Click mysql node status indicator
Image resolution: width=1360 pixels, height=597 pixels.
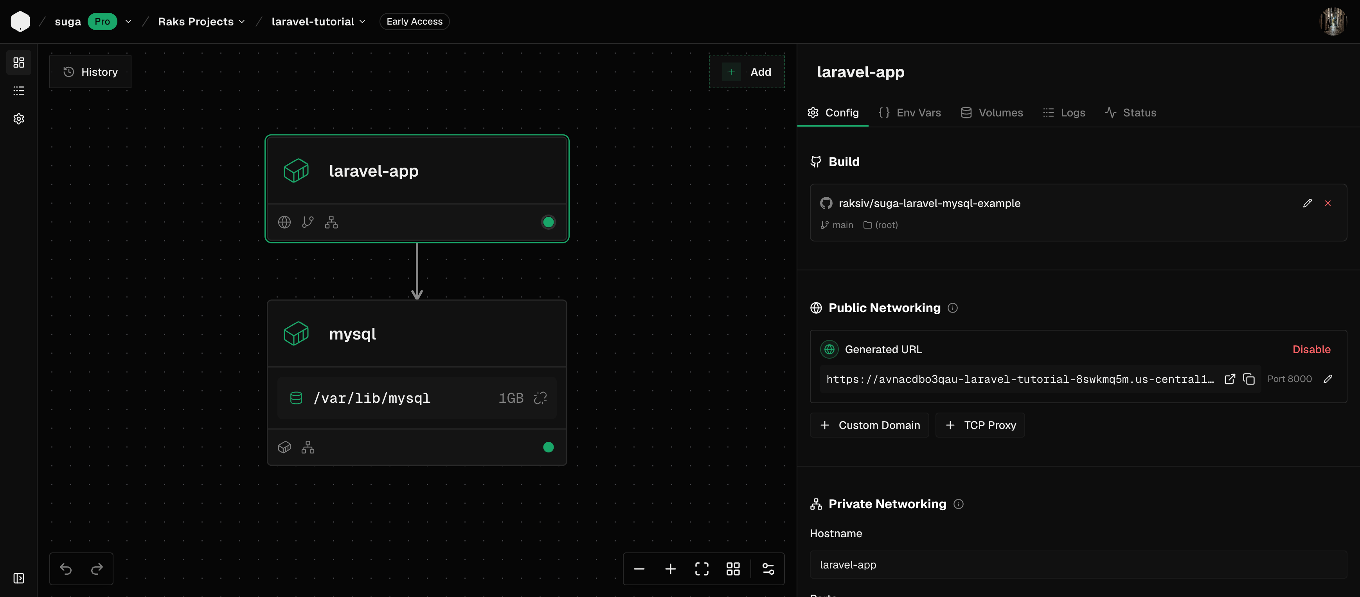549,448
